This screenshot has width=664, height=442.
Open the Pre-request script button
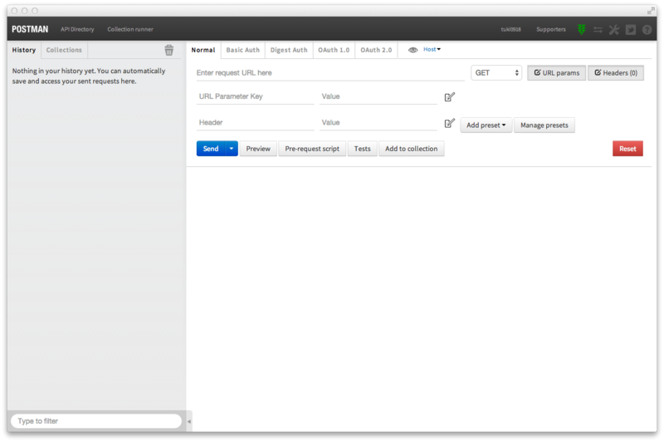point(312,149)
